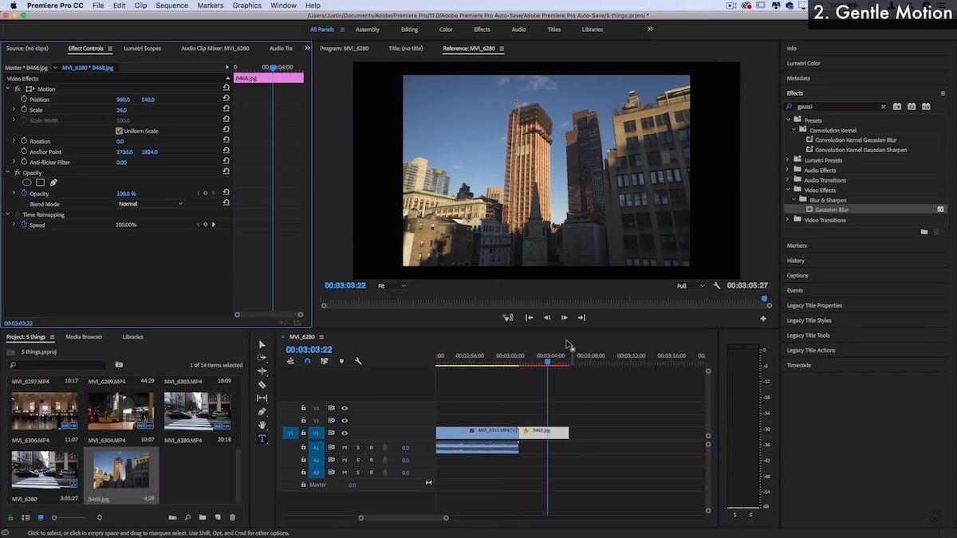Select the Razor tool
This screenshot has width=957, height=538.
pos(262,385)
